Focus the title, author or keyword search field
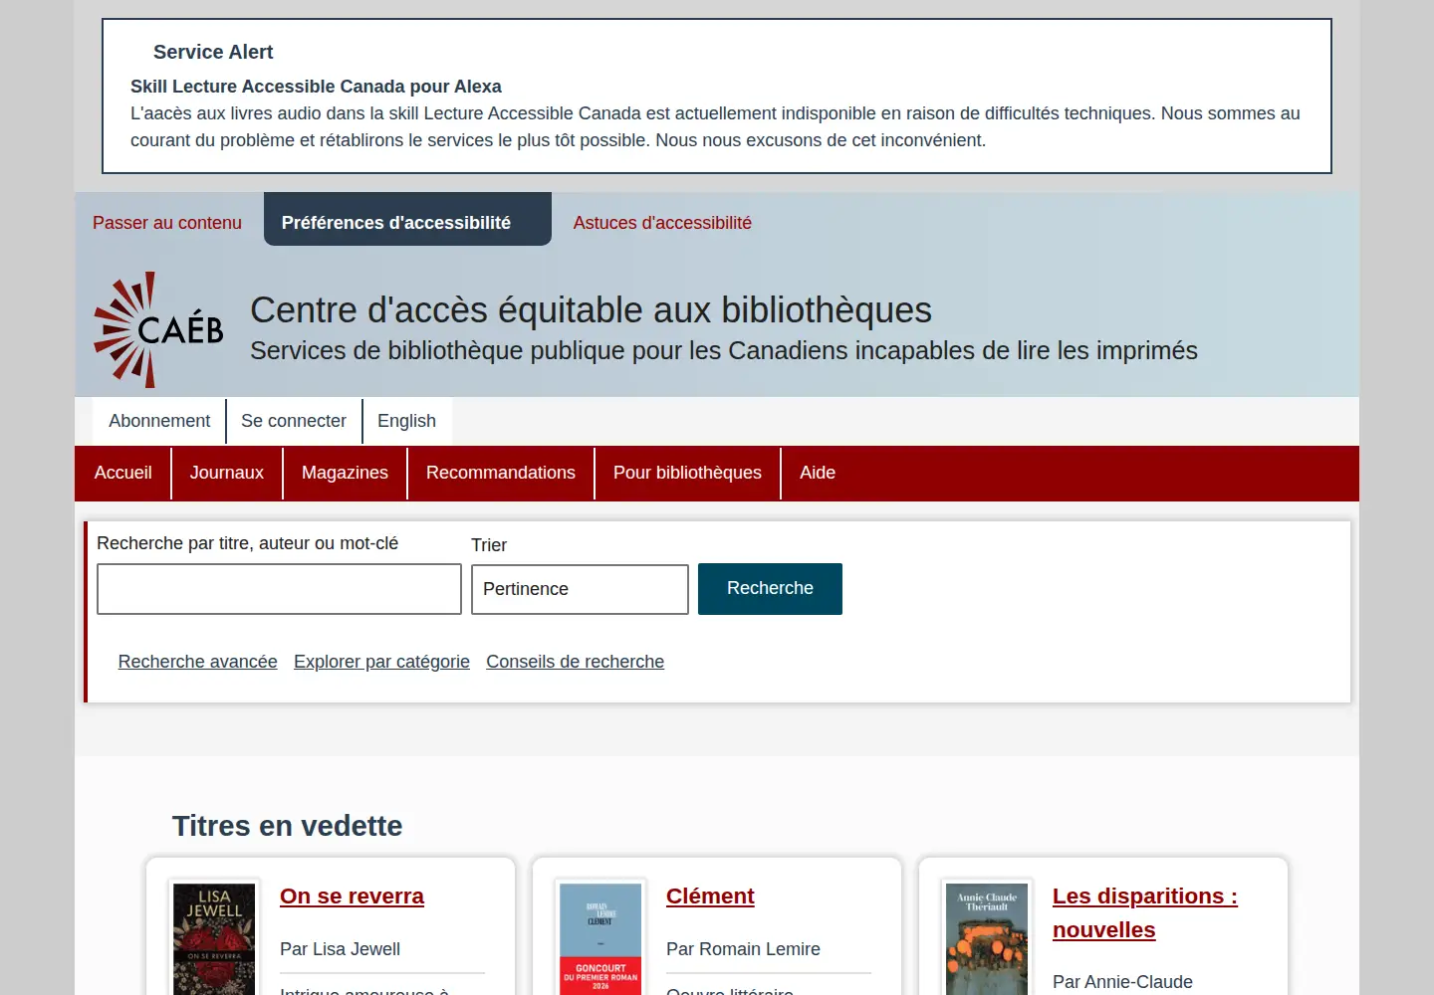The image size is (1434, 995). (x=279, y=589)
